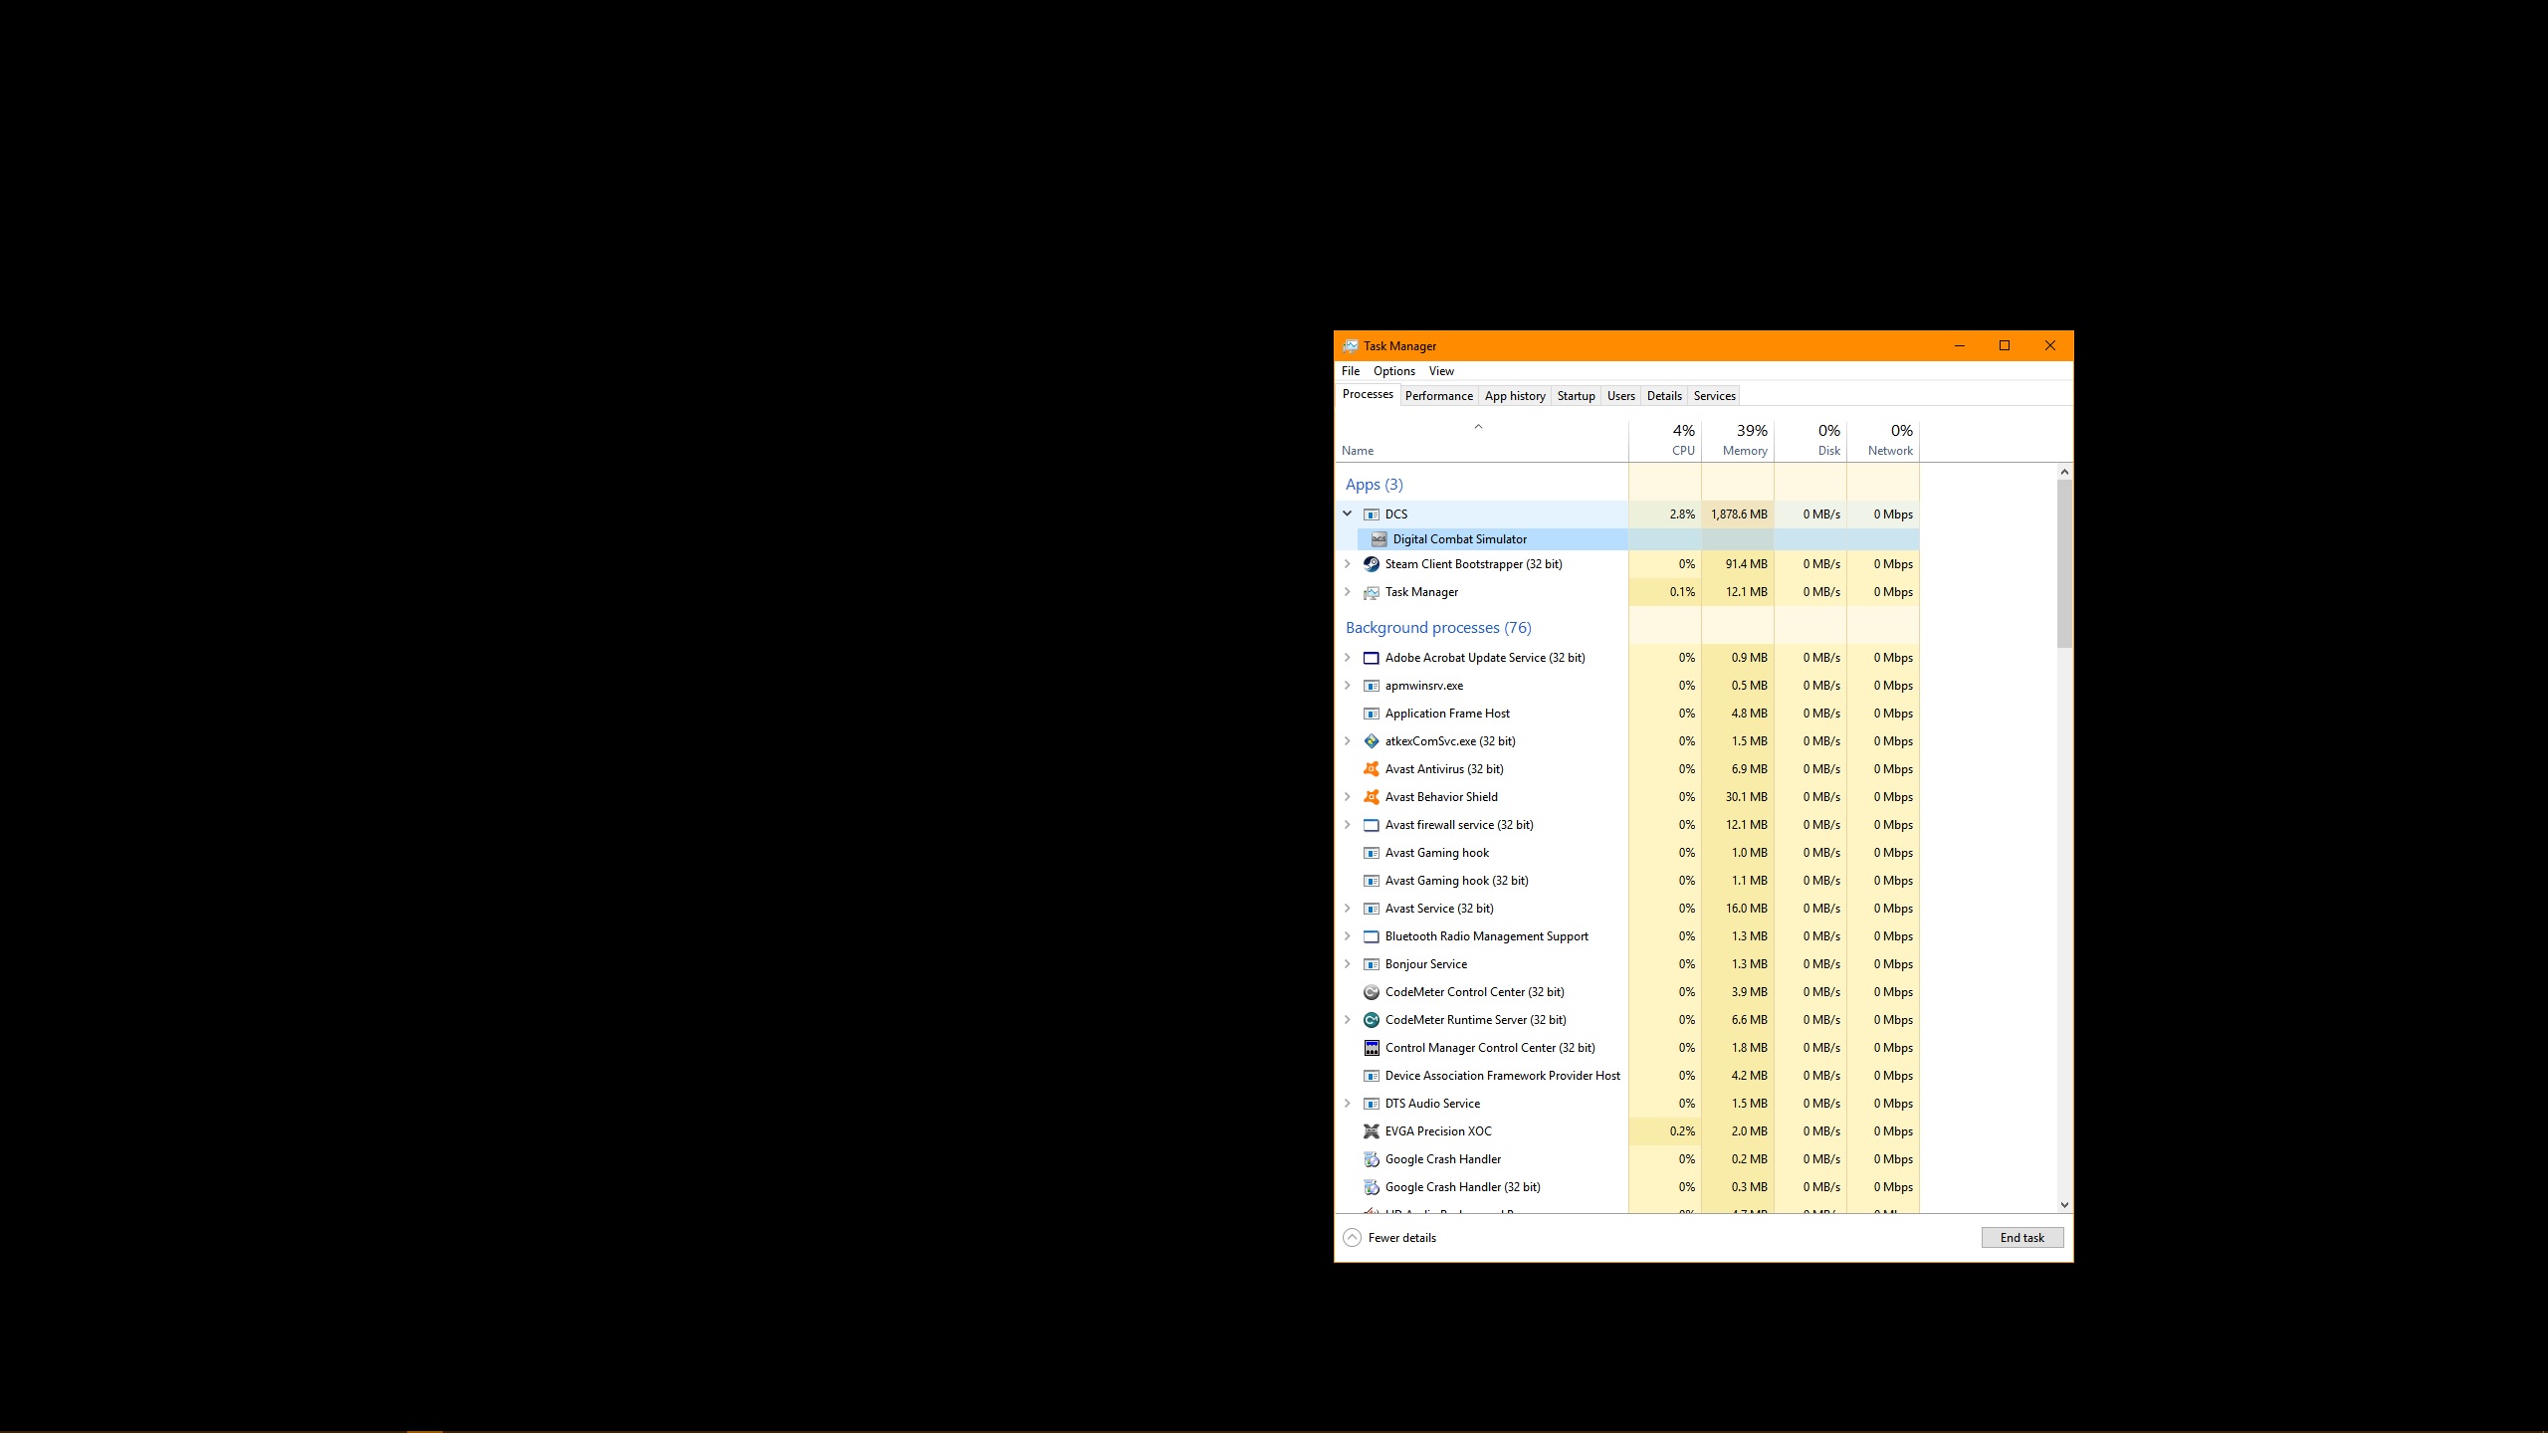
Task: Click the DTS Audio Service icon
Action: coord(1371,1104)
